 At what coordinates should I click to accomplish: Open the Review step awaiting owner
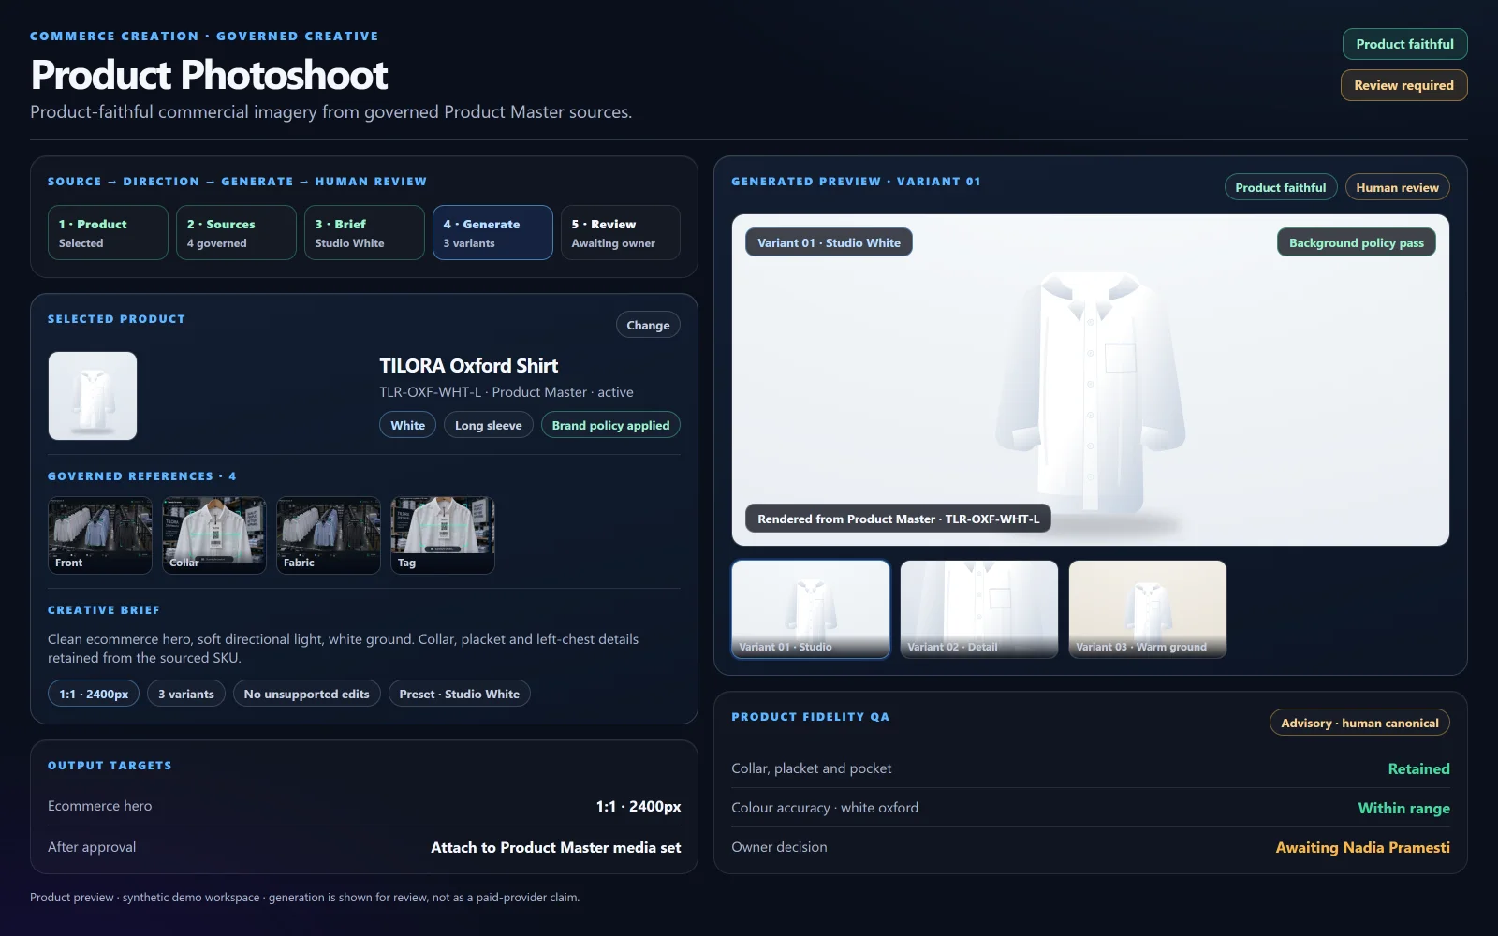(x=621, y=233)
